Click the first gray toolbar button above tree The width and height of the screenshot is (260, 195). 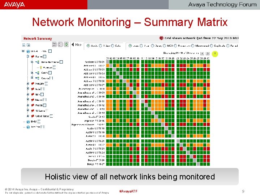coord(55,44)
